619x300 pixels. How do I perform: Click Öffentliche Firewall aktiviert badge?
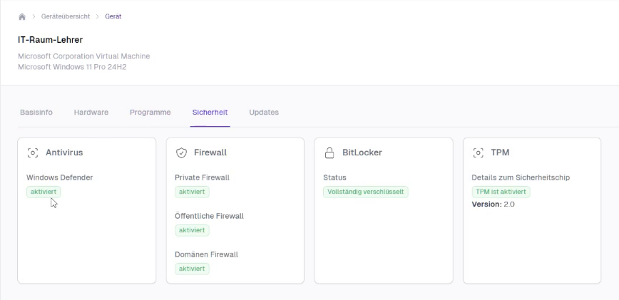point(192,230)
